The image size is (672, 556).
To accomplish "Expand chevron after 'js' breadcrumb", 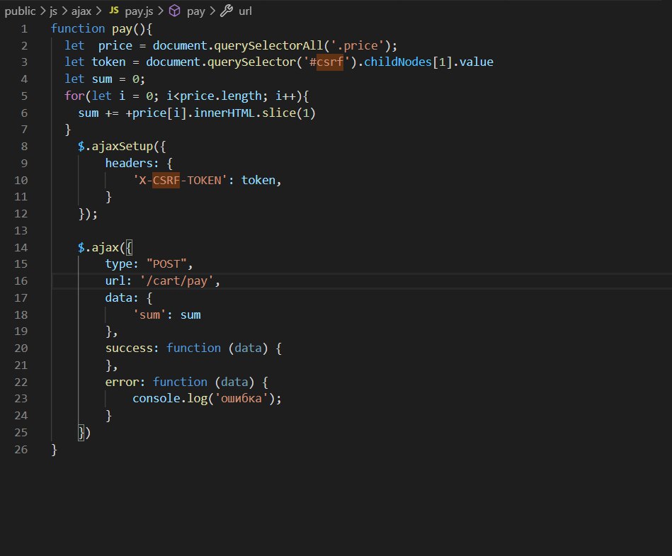I will point(64,11).
